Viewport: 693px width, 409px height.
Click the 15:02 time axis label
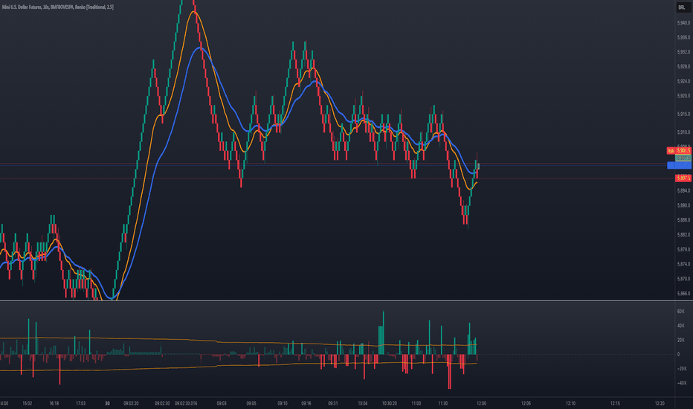coord(27,403)
